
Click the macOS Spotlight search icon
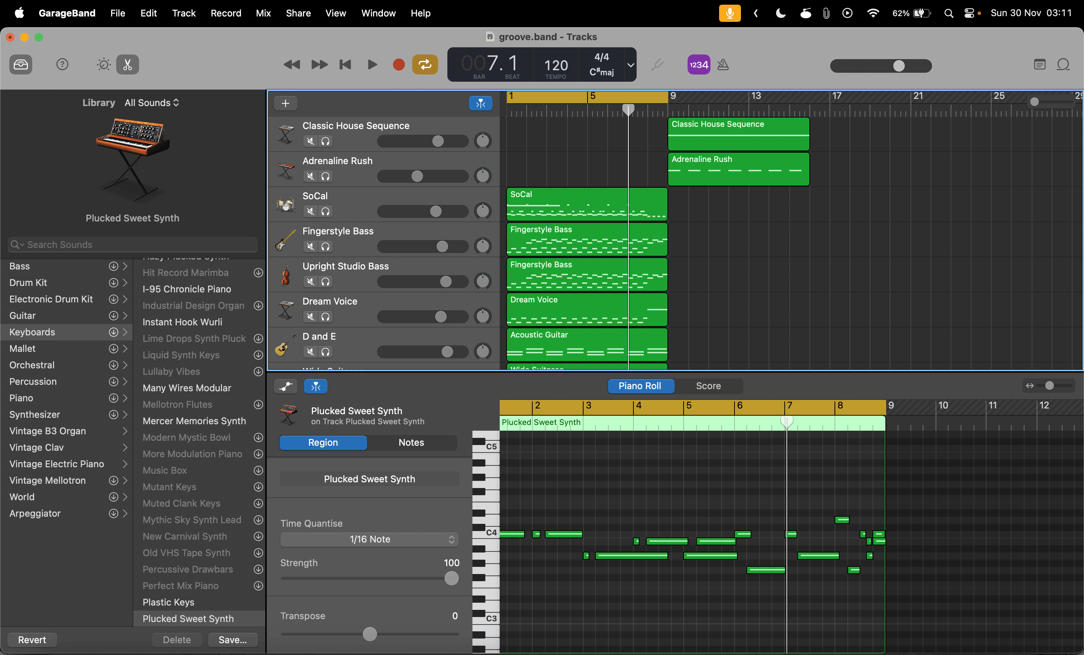coord(949,13)
